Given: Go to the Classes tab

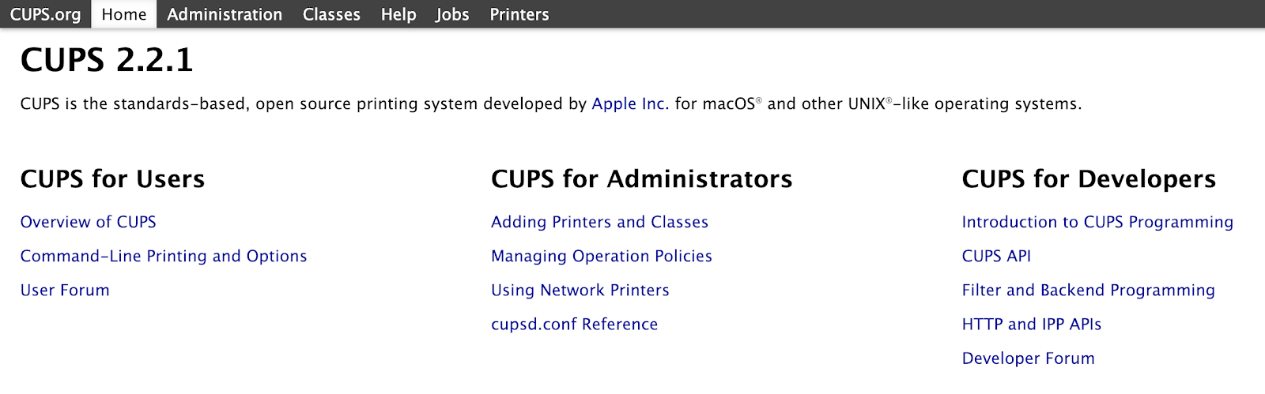Looking at the screenshot, I should 331,14.
